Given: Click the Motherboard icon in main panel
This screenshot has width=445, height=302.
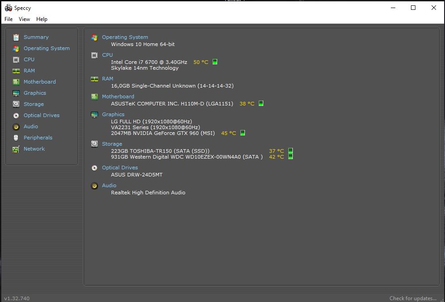Looking at the screenshot, I should (x=94, y=96).
